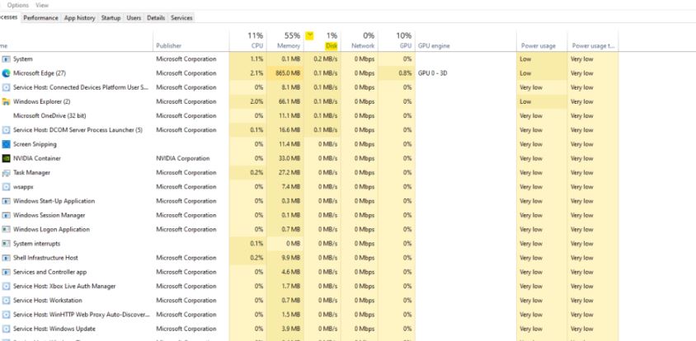Sort processes by Memory column
This screenshot has width=696, height=341.
285,40
